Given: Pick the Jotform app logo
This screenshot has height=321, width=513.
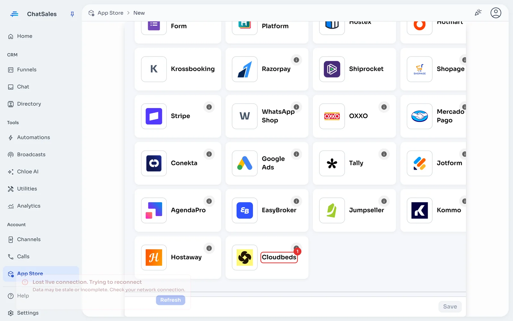Looking at the screenshot, I should (x=419, y=163).
